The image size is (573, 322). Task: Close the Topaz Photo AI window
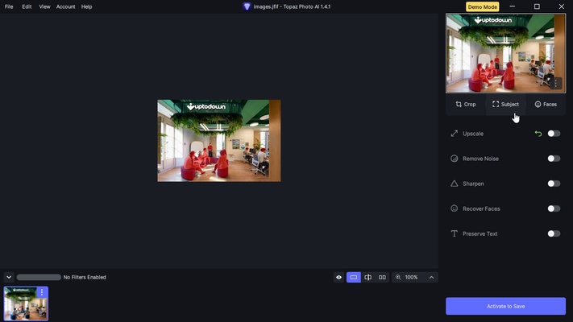coord(561,6)
